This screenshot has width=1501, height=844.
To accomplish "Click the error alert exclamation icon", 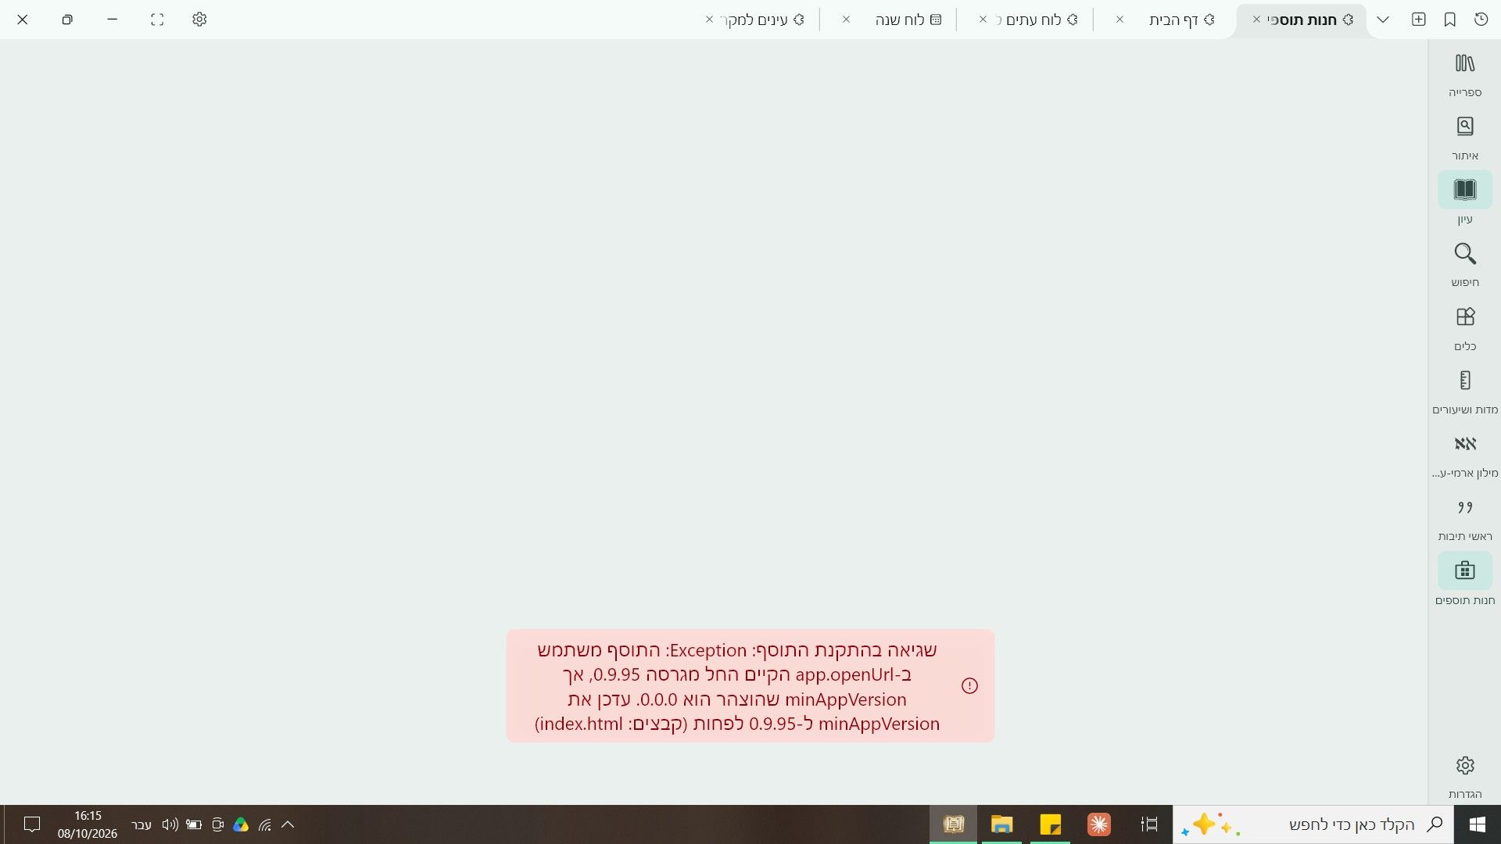I will pyautogui.click(x=969, y=685).
